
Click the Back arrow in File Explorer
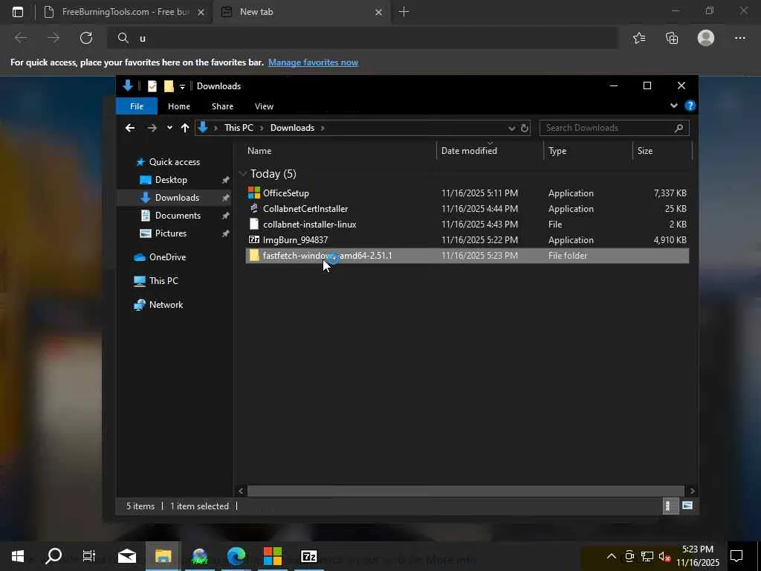(130, 128)
